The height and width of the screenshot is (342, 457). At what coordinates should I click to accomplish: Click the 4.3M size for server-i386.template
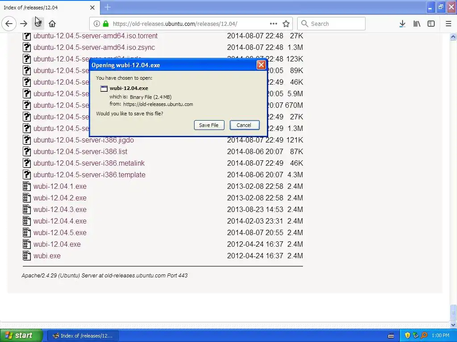(295, 175)
